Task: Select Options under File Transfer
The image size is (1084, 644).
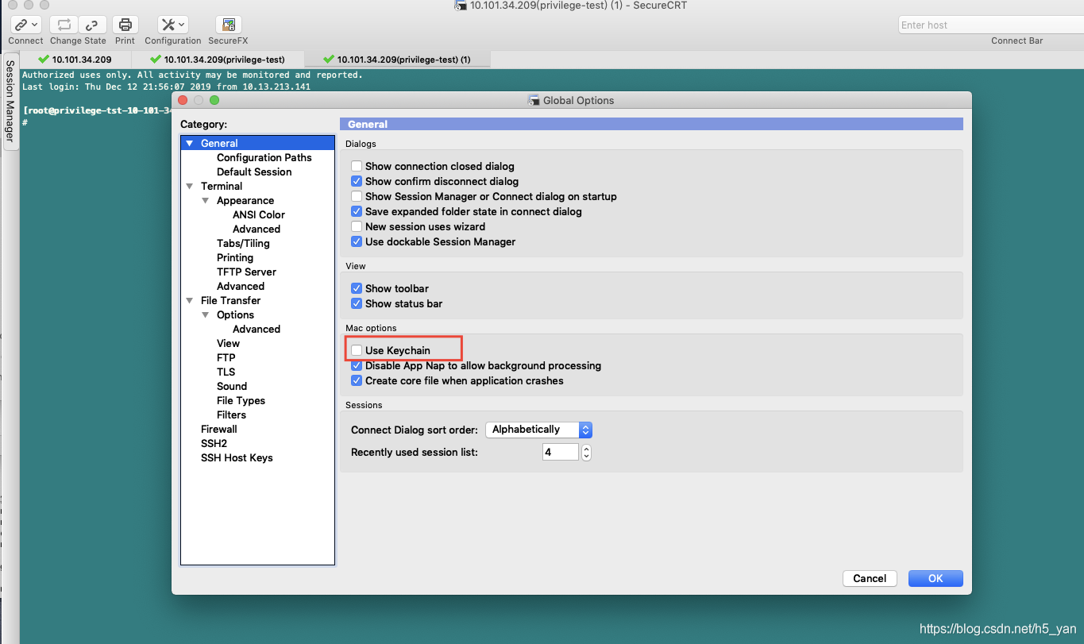Action: (235, 314)
